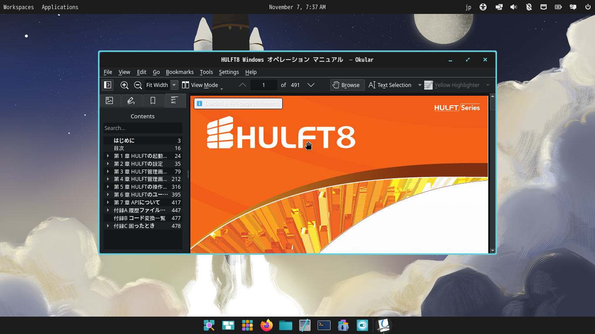Open the Text Selection tool dropdown arrow

(420, 85)
